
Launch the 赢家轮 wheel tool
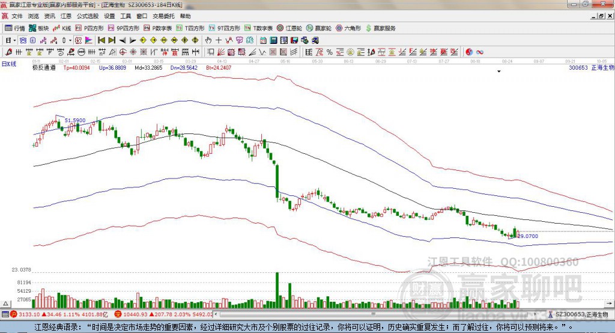(x=319, y=28)
